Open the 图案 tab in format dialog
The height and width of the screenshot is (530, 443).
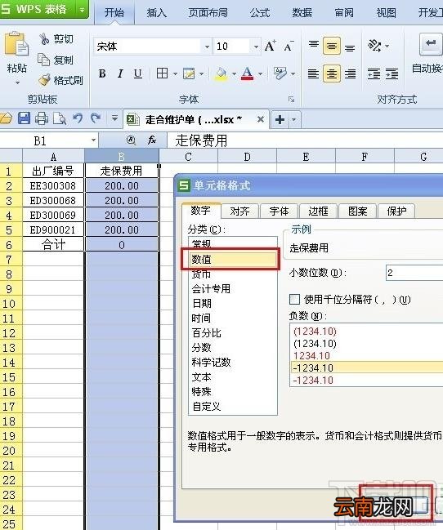357,212
